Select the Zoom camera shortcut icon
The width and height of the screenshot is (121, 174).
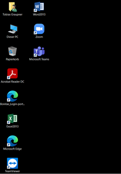(39, 29)
